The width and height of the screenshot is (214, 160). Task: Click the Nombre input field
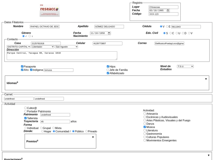(x=45, y=26)
